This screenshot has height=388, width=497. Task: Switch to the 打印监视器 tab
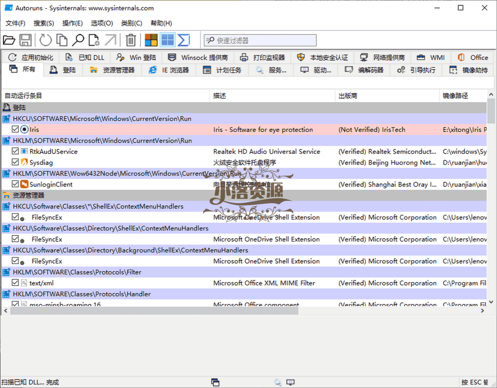(x=262, y=57)
